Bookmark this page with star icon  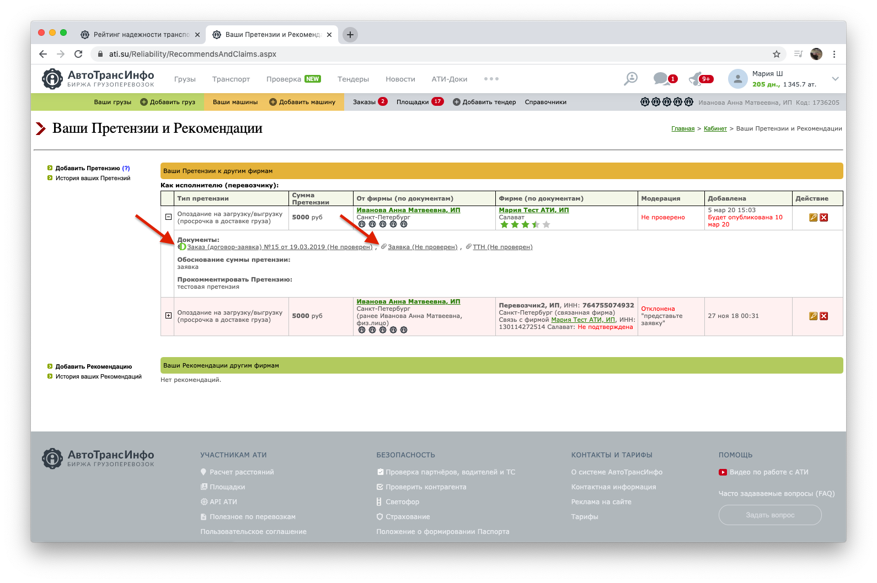click(777, 54)
